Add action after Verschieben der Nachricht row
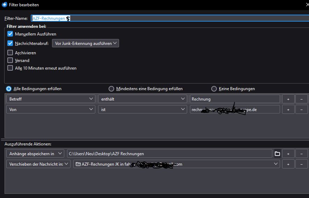Image resolution: width=309 pixels, height=198 pixels. coord(288,164)
